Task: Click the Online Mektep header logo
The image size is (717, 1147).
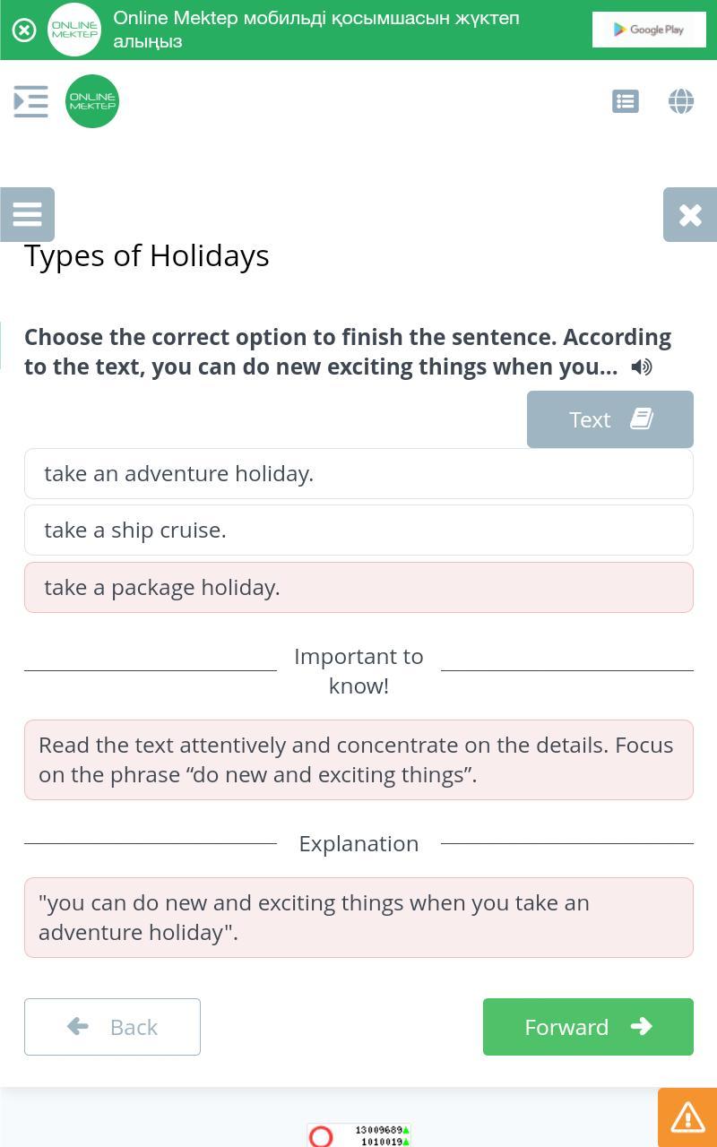Action: pos(92,101)
